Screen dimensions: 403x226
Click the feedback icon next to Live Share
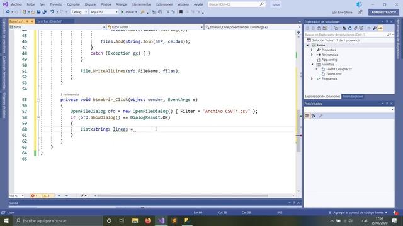[x=360, y=12]
